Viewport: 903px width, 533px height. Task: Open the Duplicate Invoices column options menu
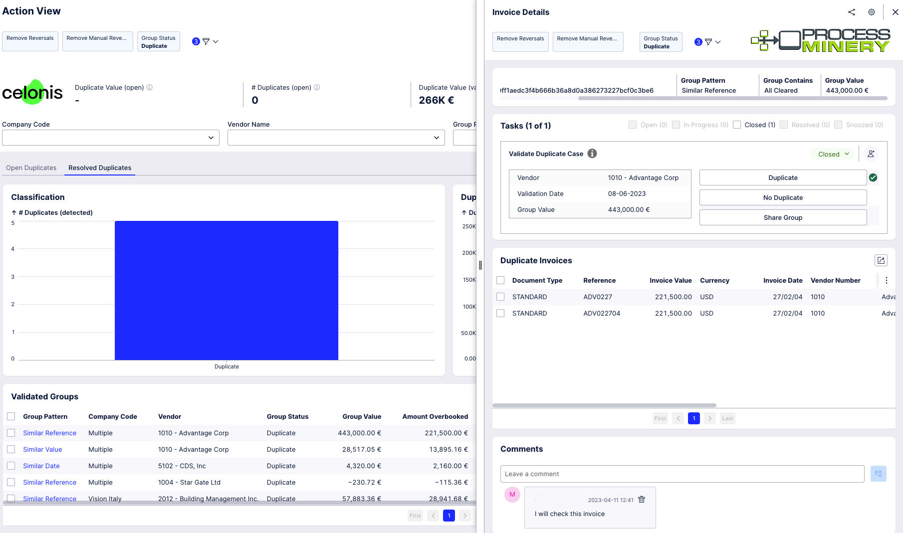click(x=887, y=280)
